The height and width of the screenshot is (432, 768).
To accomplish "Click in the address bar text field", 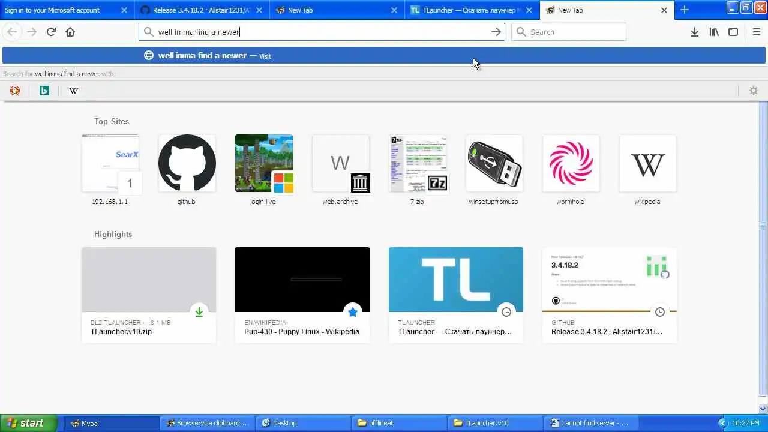I will click(322, 32).
